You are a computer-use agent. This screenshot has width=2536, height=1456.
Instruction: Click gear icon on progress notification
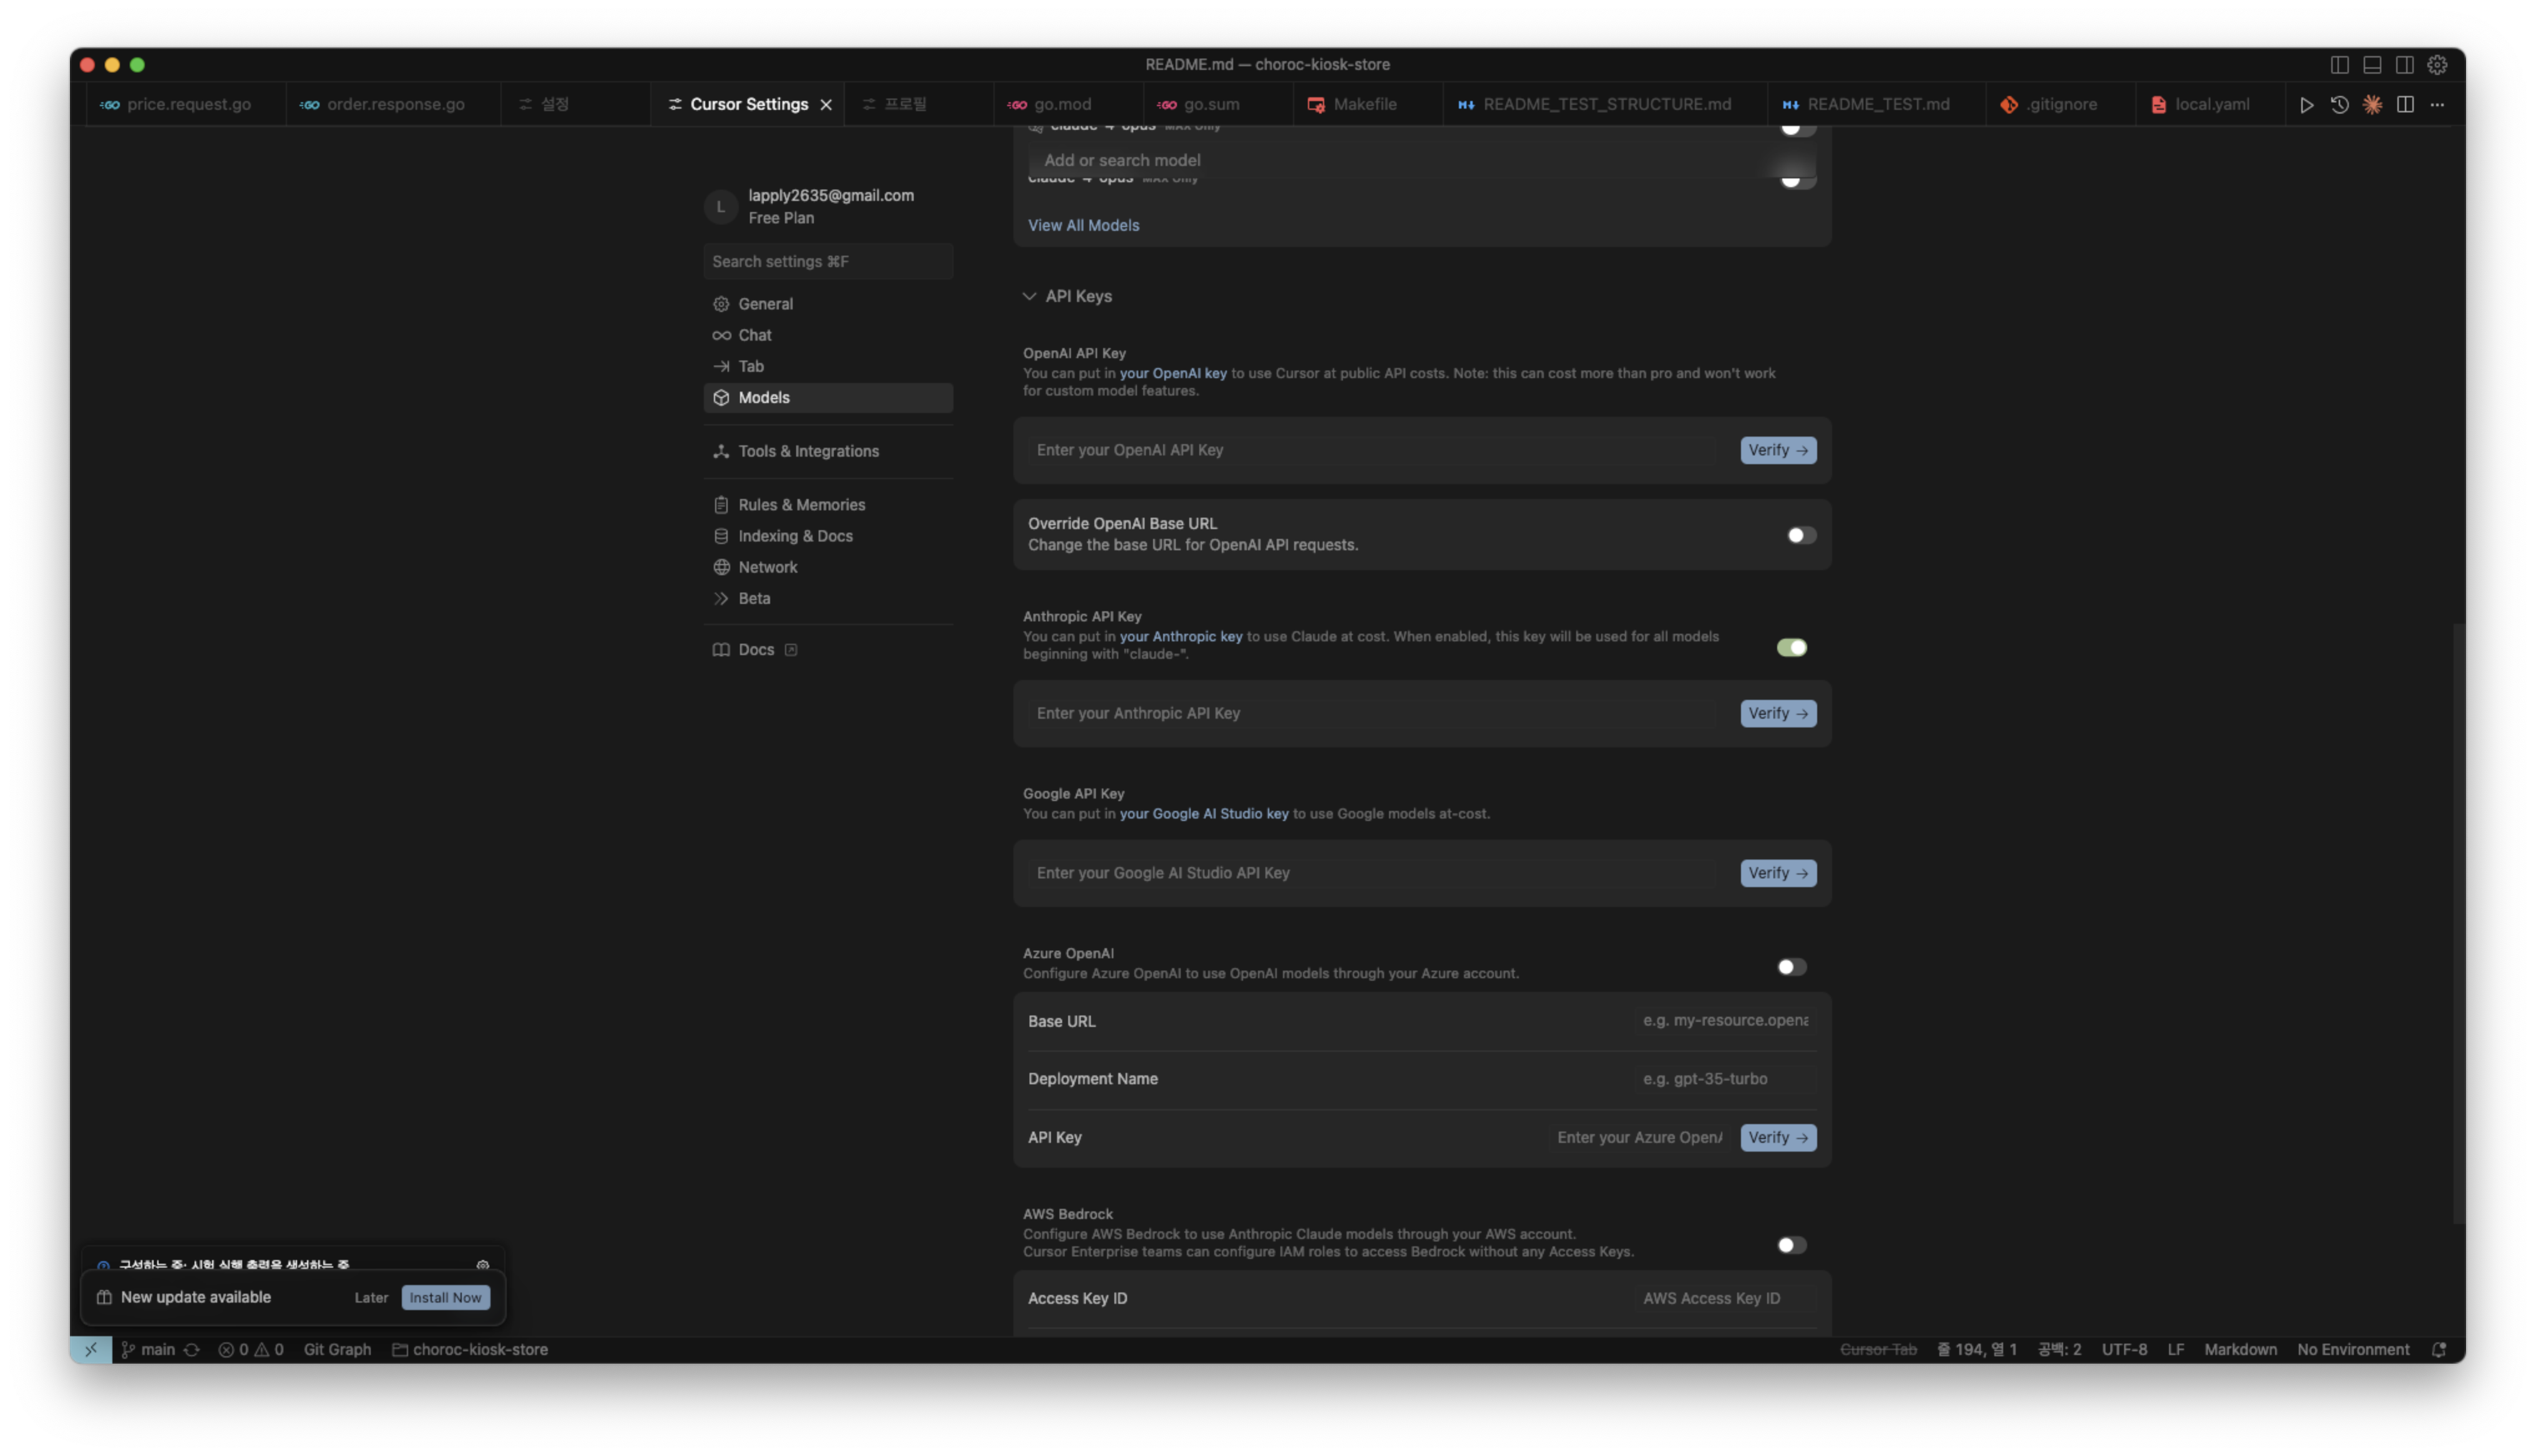tap(483, 1265)
